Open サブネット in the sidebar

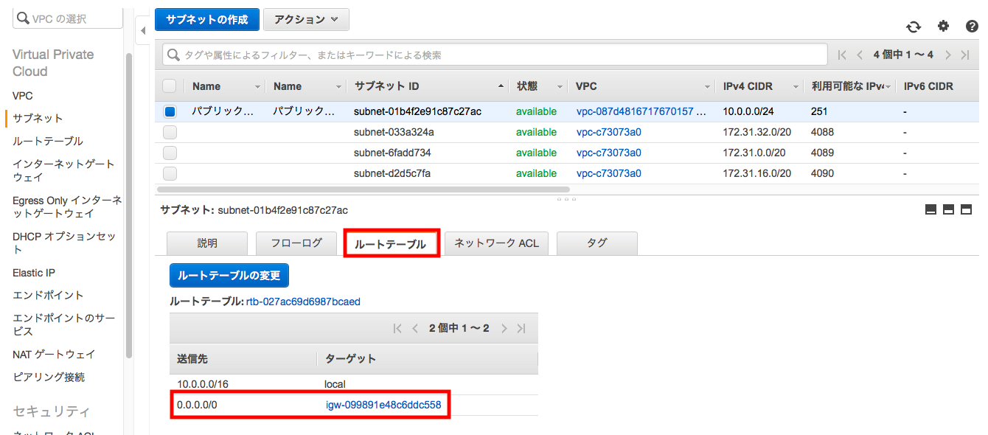pos(38,118)
